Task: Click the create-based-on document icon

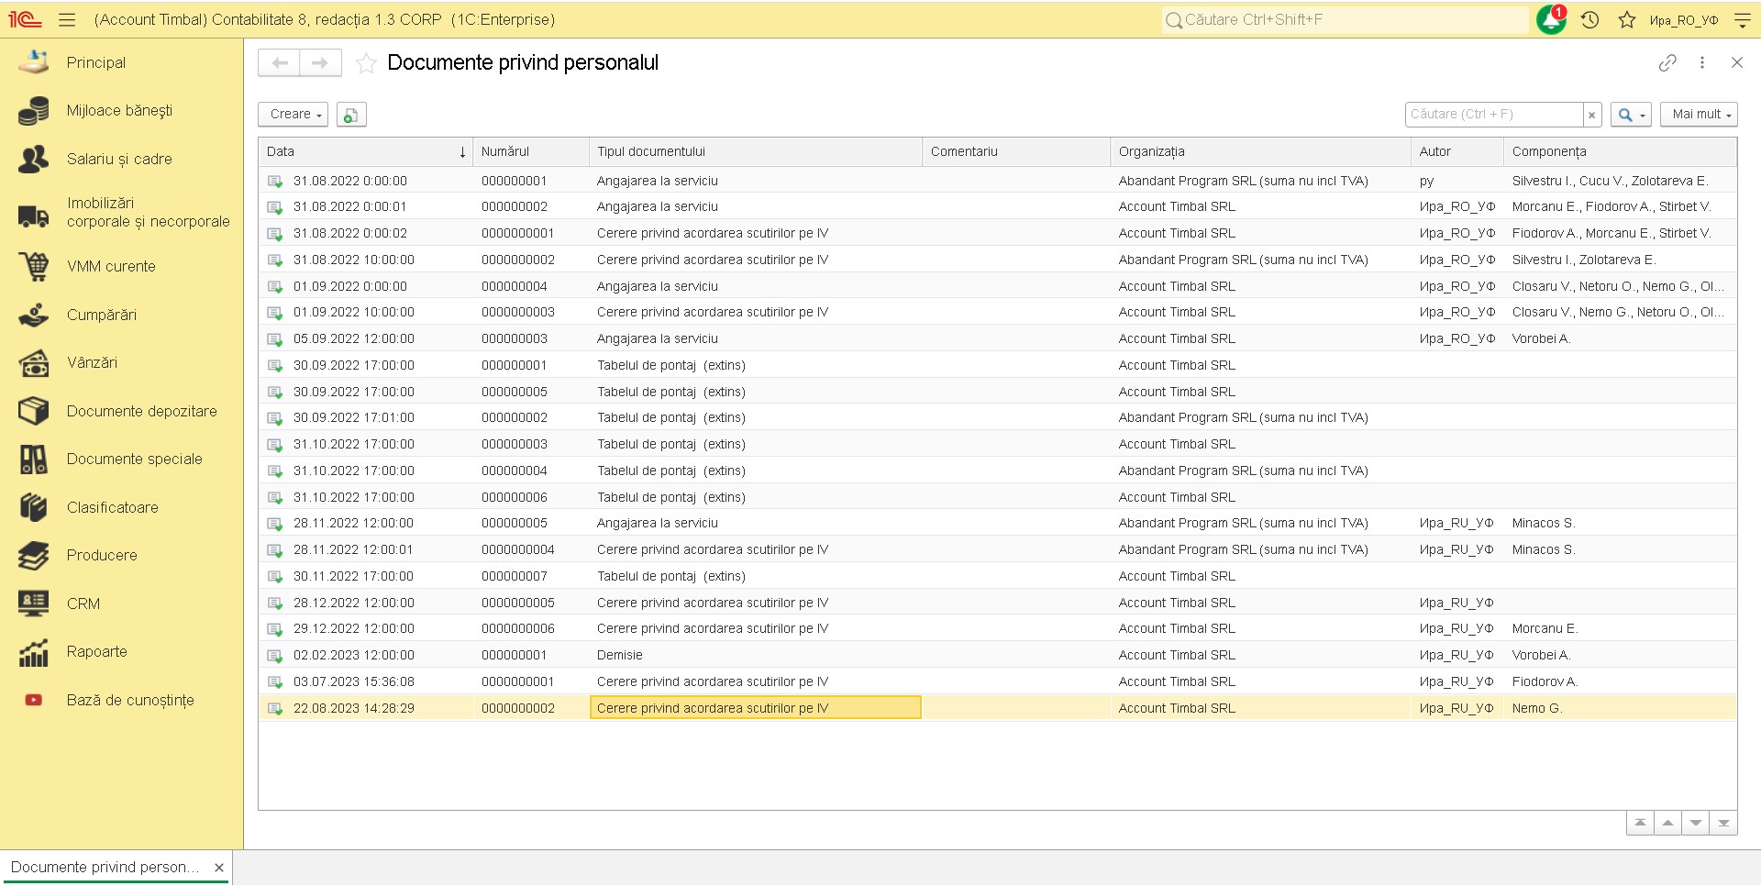Action: [x=351, y=115]
